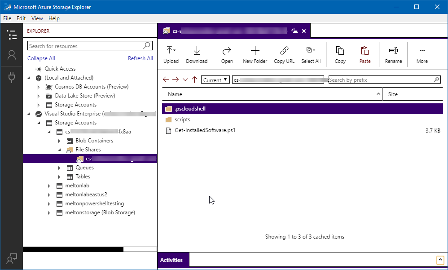Open the Edit menu

click(21, 18)
